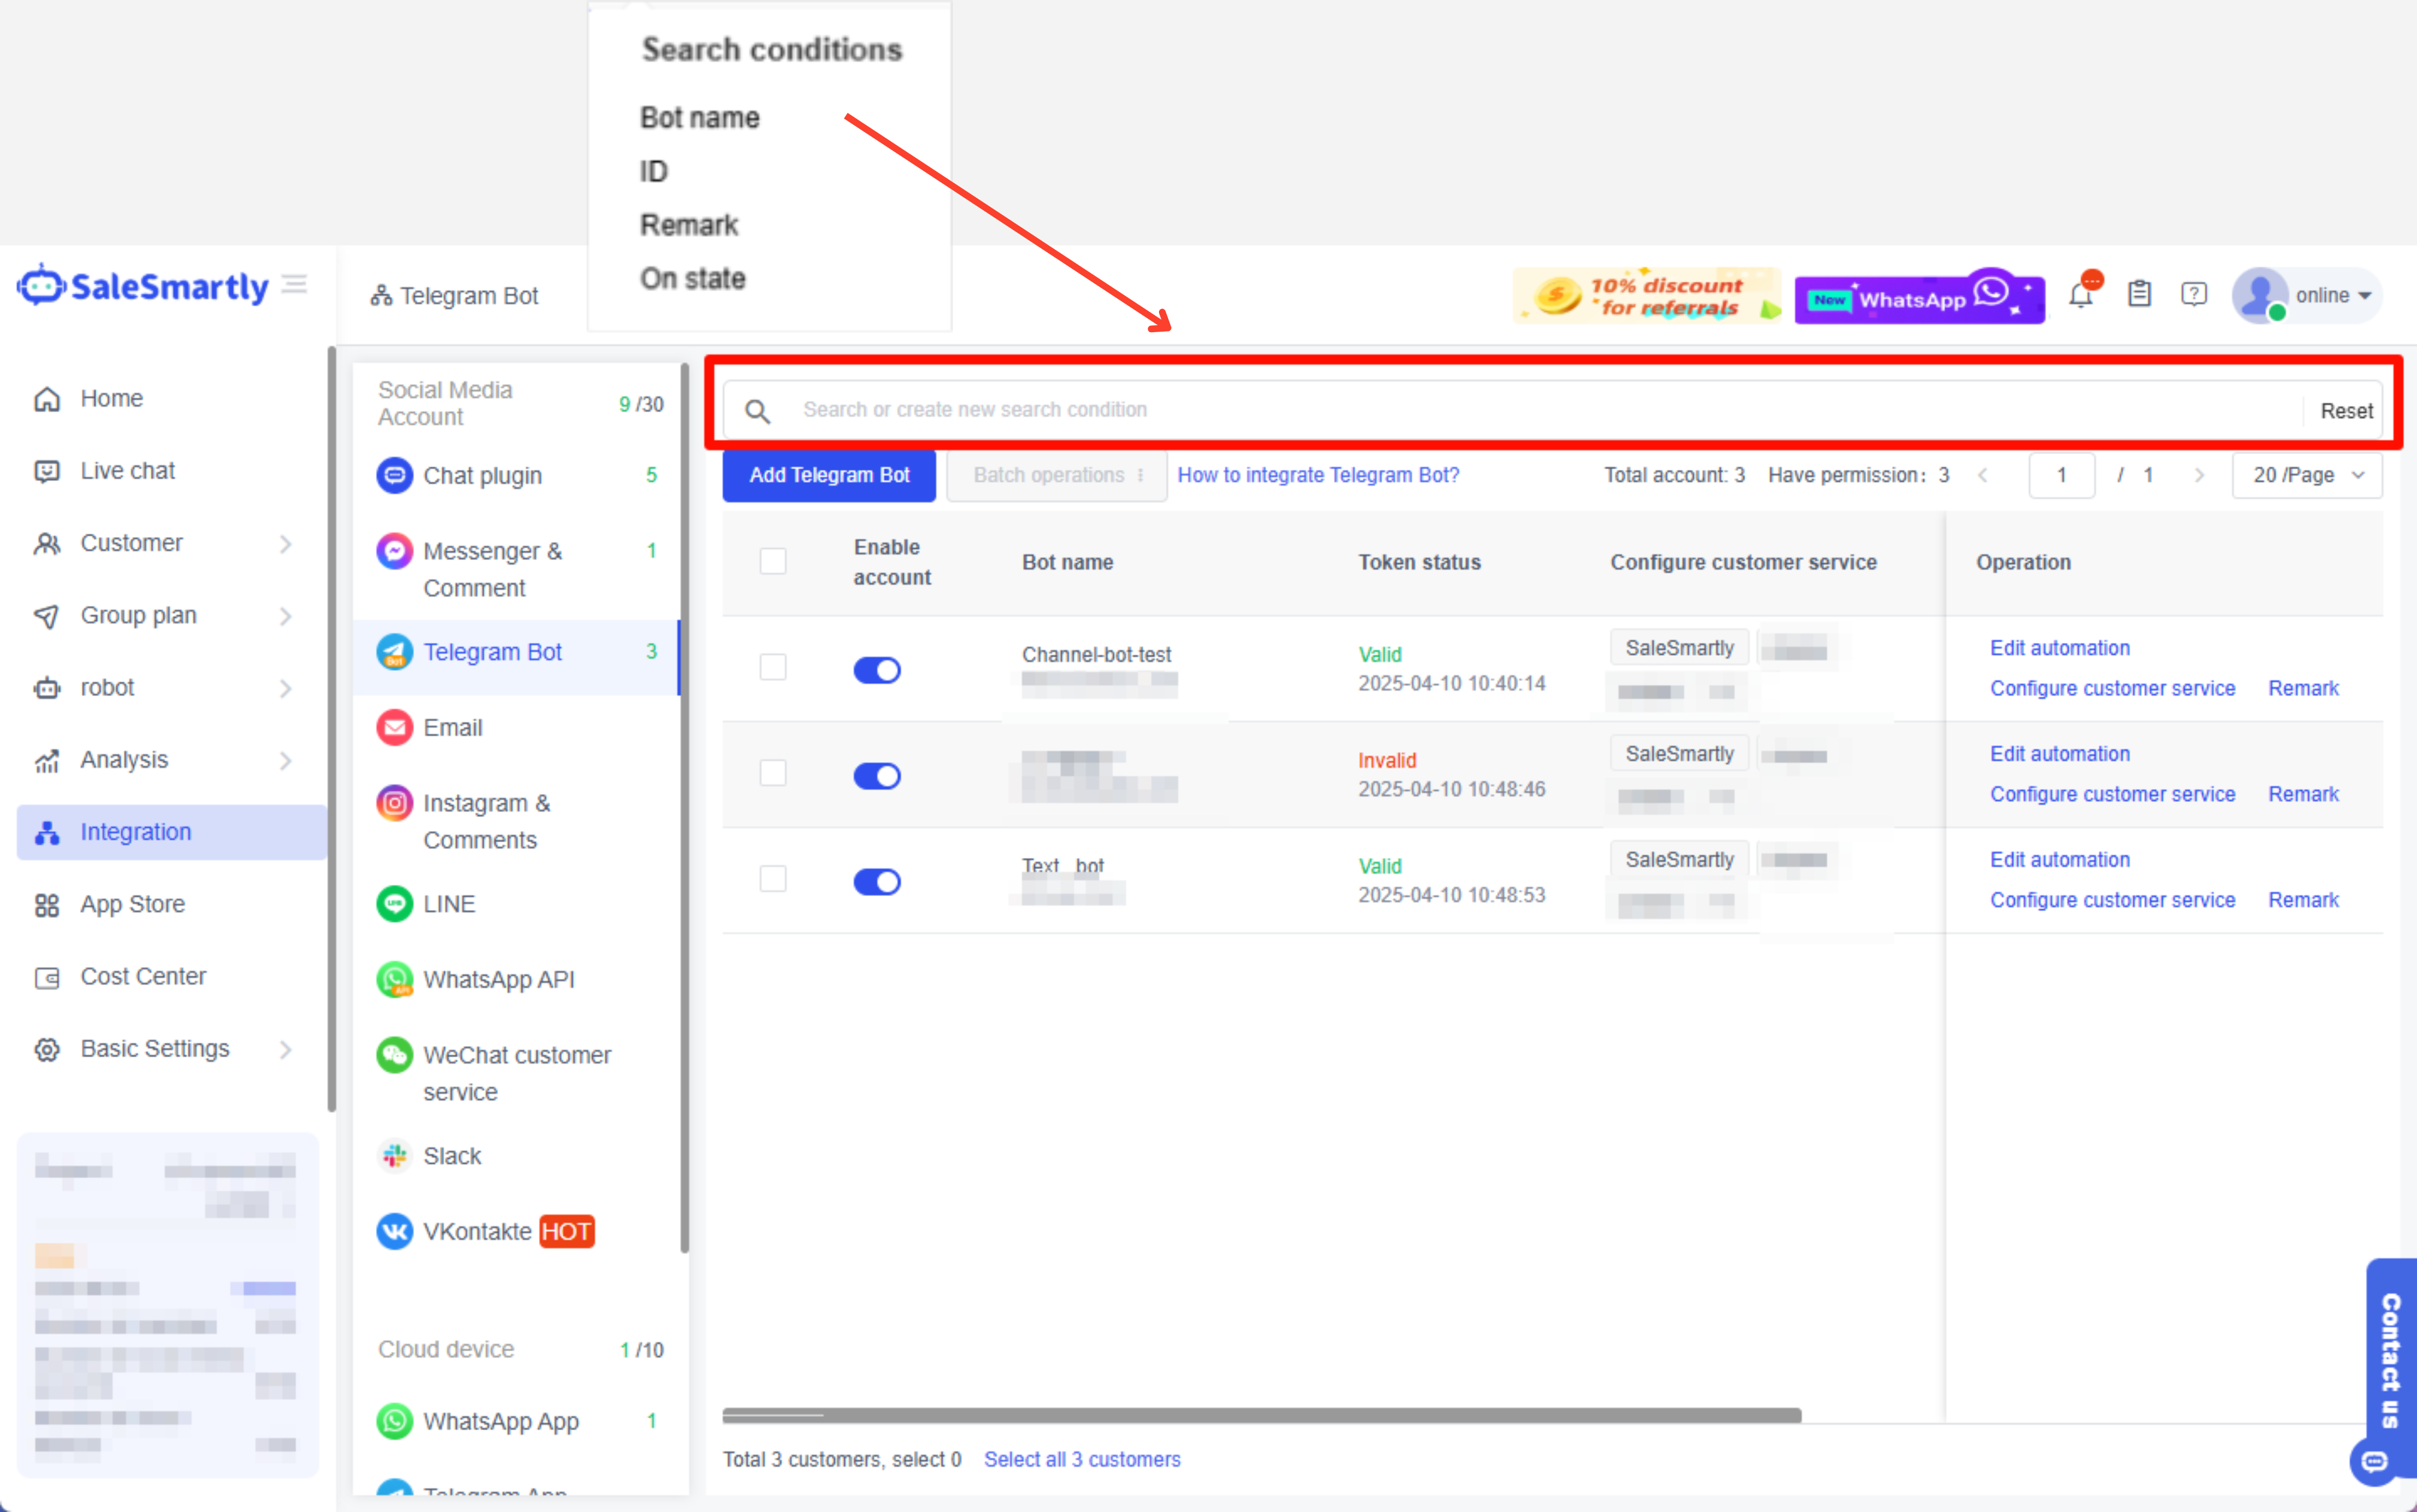
Task: Check the select-all header checkbox
Action: 772,561
